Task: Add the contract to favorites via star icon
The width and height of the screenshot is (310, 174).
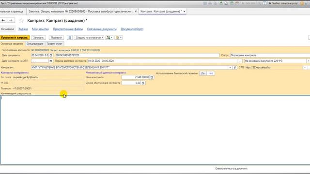Action: 21,20
